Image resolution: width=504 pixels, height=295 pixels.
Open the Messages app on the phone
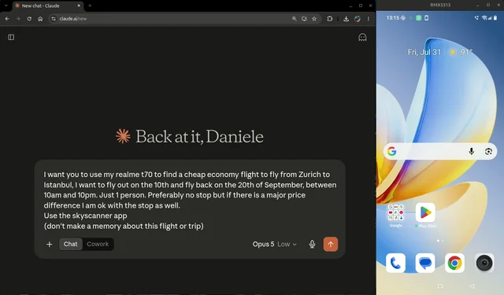click(425, 263)
